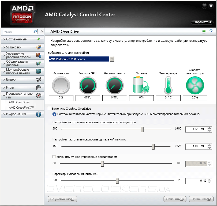This screenshot has height=206, width=217.
Task: Expand Управление рабочим столом section
Action: point(4,55)
